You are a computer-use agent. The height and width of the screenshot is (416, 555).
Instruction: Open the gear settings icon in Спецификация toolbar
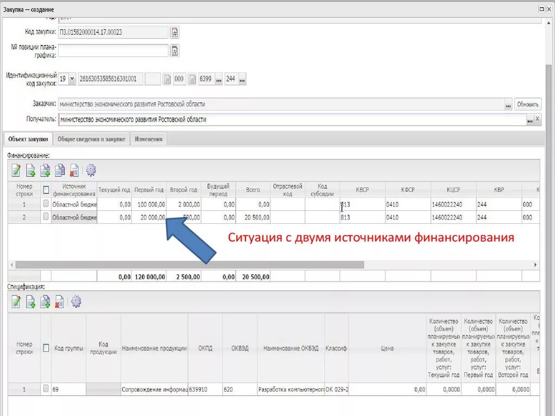coord(76,302)
